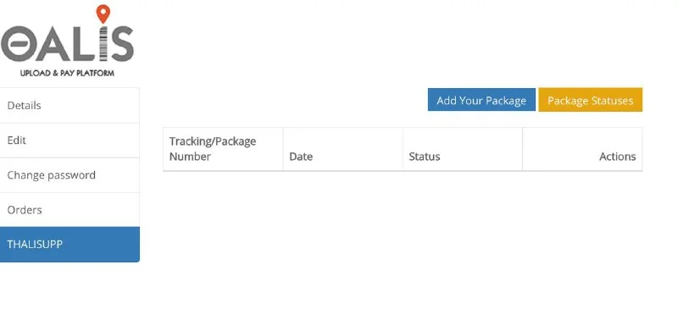Go to Change password in the sidebar
Viewport: 678px width, 331px height.
tap(69, 175)
